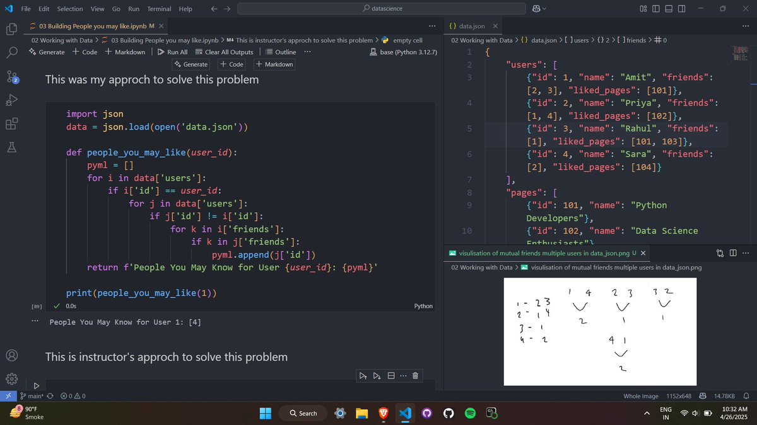Open the Terminal menu

coord(159,9)
